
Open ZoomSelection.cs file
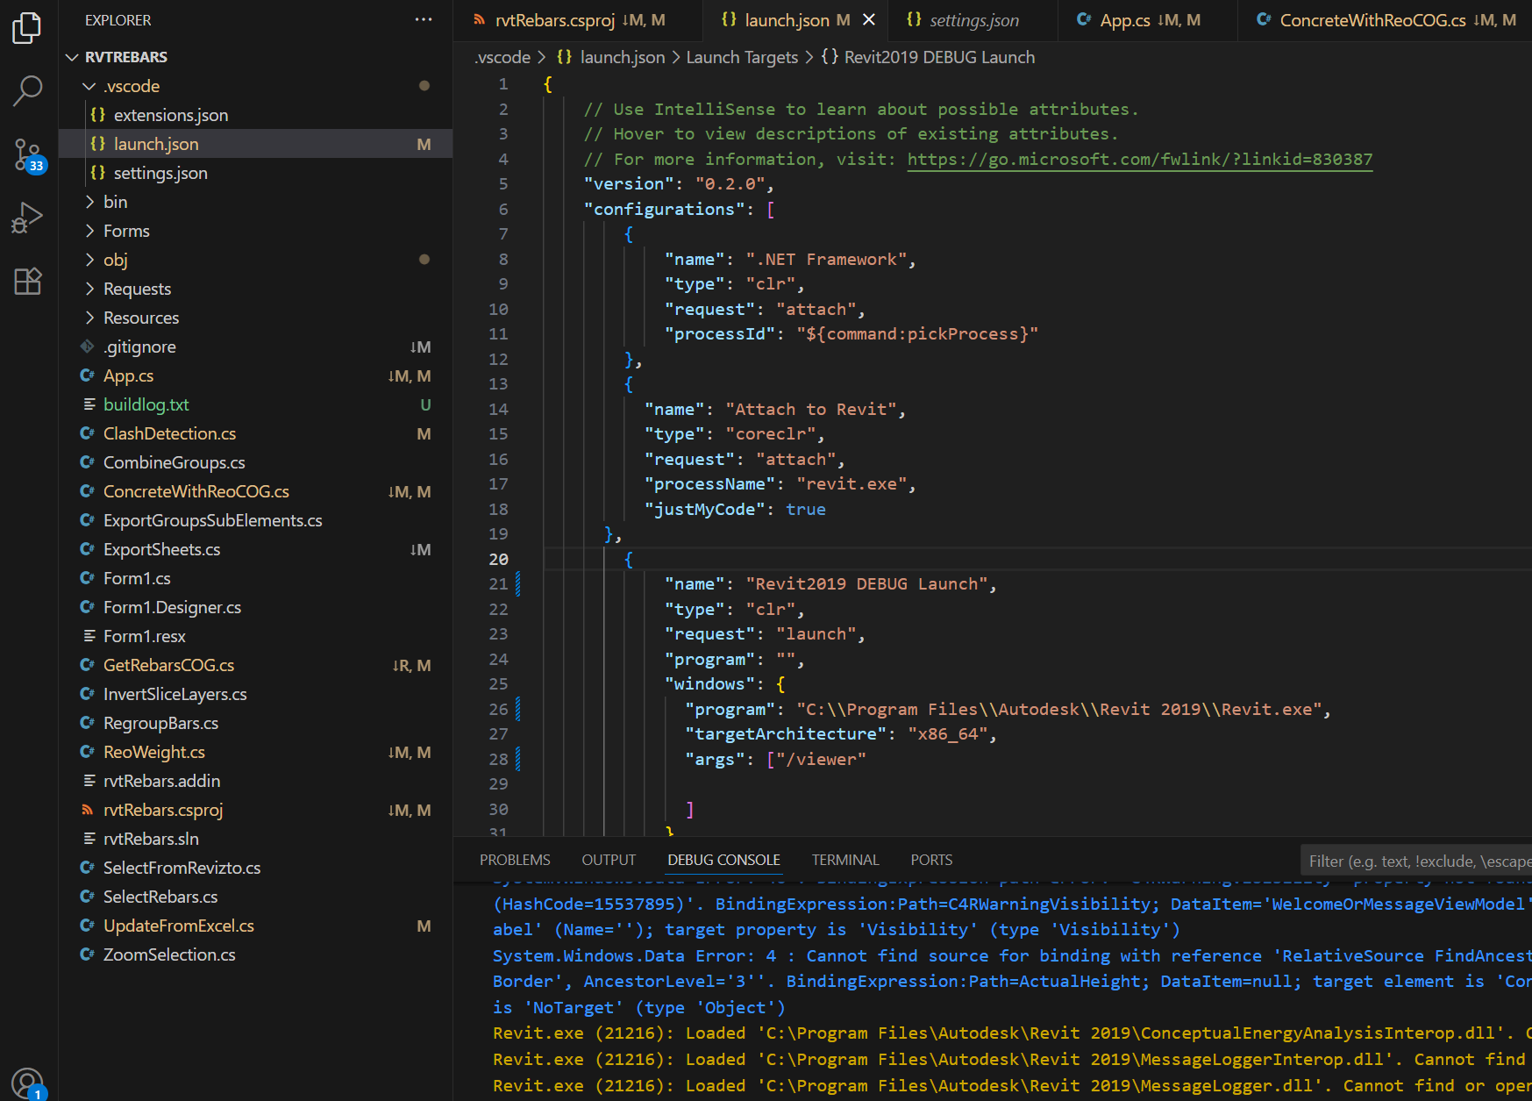coord(255,954)
